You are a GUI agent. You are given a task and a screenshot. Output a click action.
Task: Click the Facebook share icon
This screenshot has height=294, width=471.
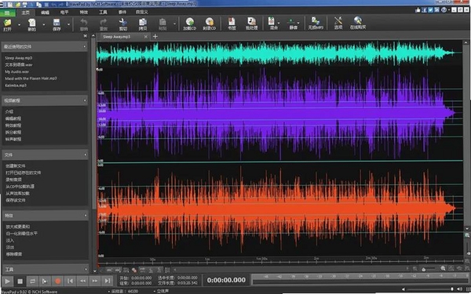[424, 10]
